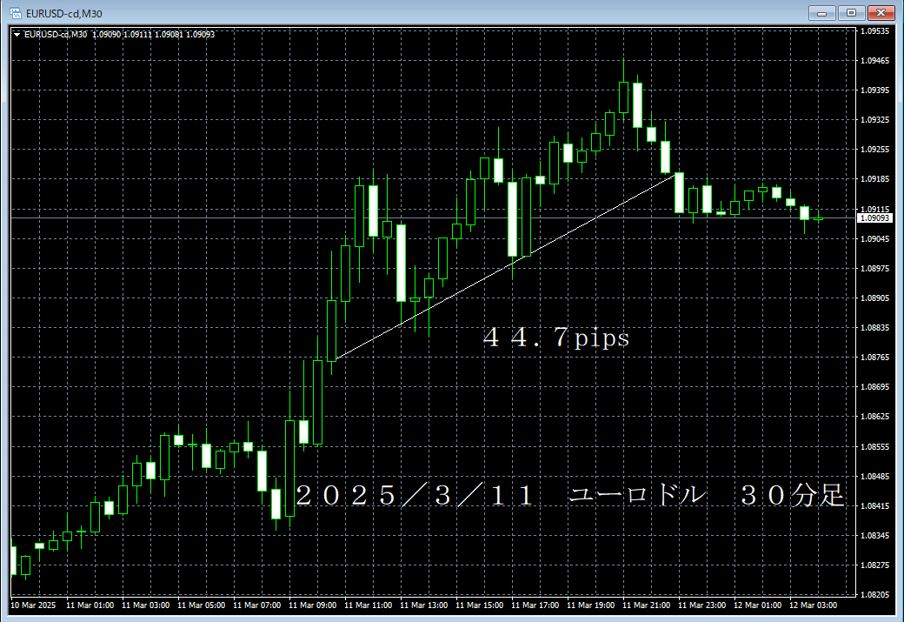Click the 1.08205 price scale label
The image size is (904, 622).
[x=874, y=594]
